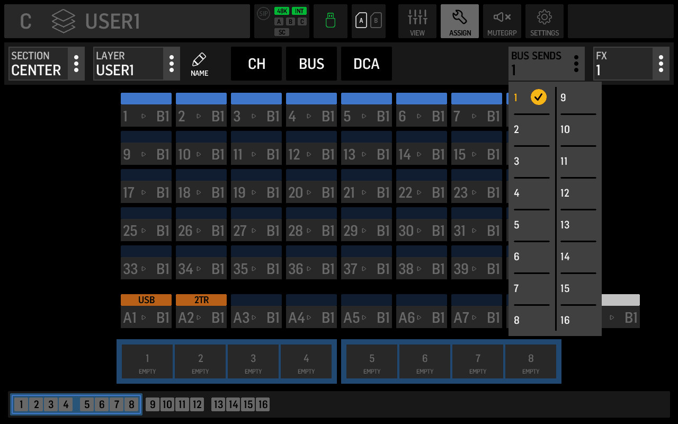Expand FX three-dot menu
The height and width of the screenshot is (424, 678).
point(661,64)
